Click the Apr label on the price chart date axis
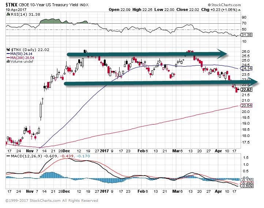 (218, 151)
